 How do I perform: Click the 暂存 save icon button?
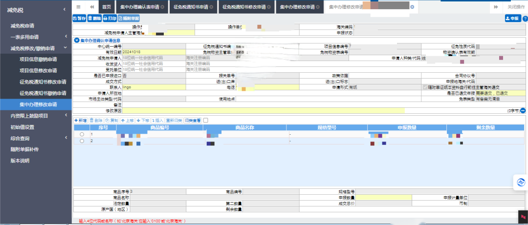79,18
